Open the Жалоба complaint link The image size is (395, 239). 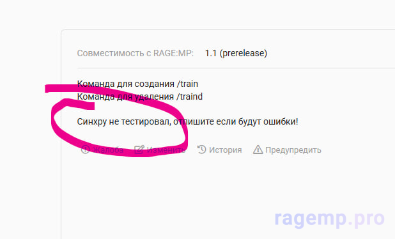pyautogui.click(x=102, y=150)
